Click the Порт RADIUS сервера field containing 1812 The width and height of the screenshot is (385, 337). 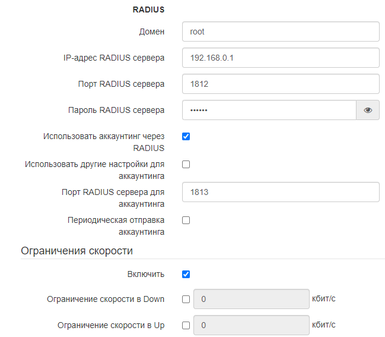[280, 84]
